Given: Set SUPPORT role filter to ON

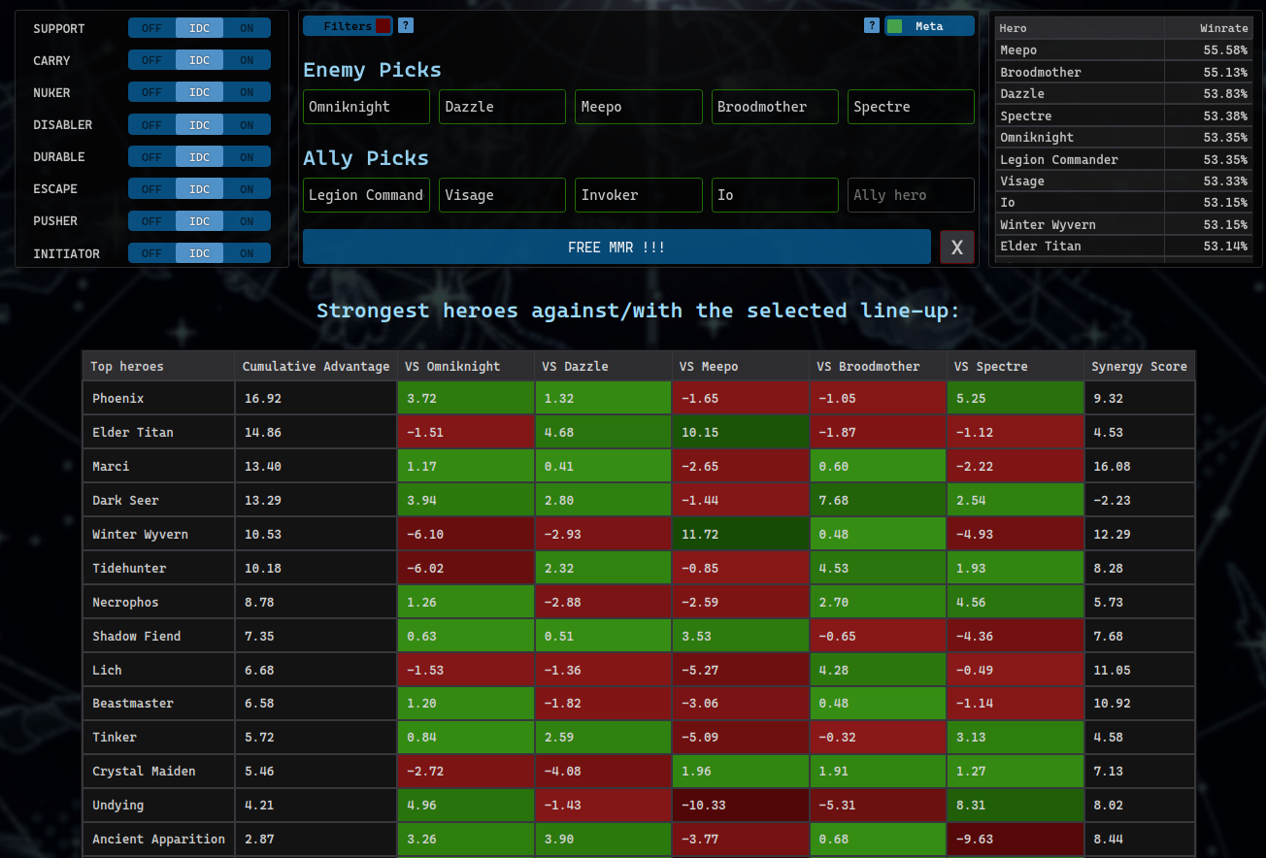Looking at the screenshot, I should 247,28.
